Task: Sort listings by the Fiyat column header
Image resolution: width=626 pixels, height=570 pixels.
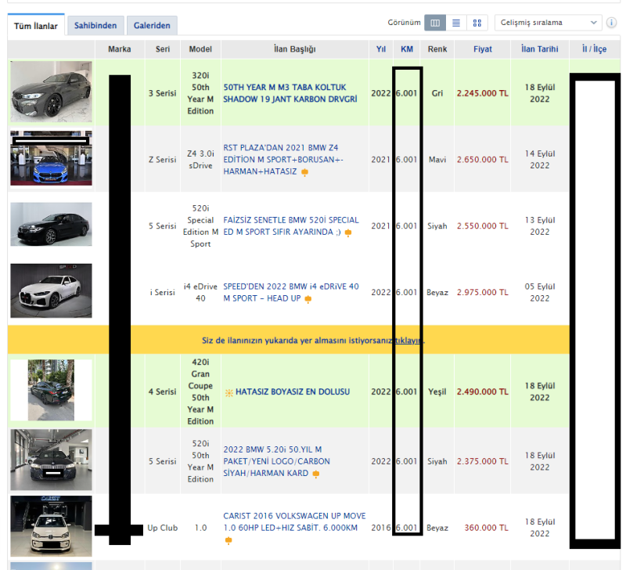Action: 483,49
